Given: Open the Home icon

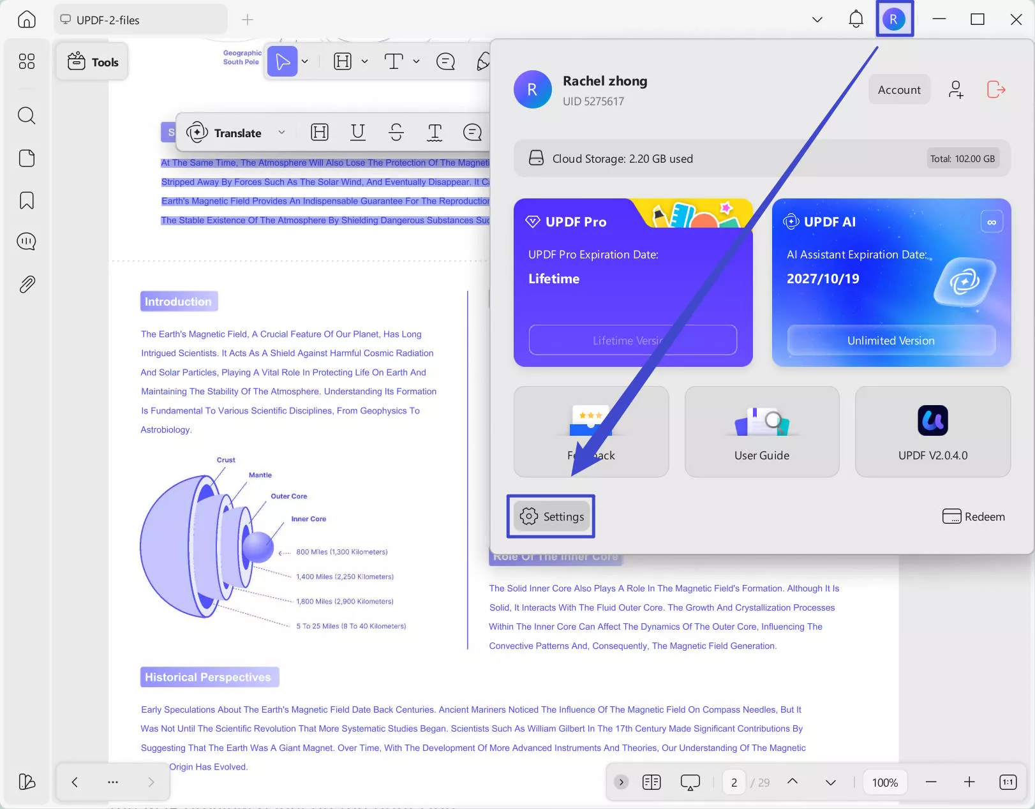Looking at the screenshot, I should pos(26,19).
